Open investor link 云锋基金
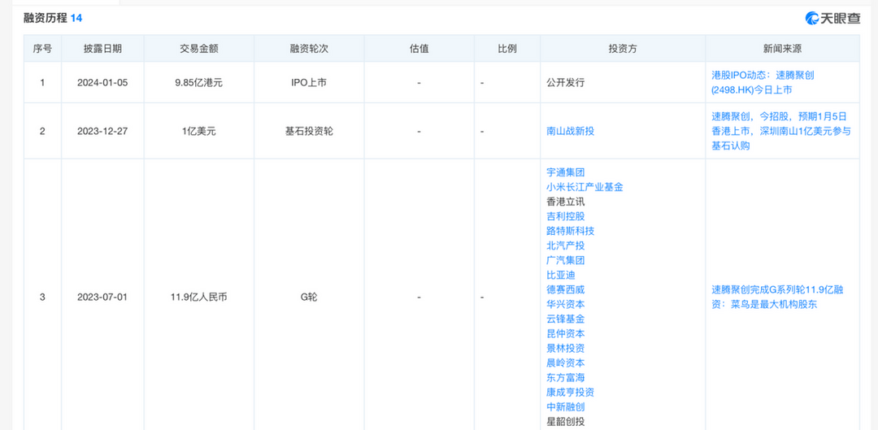This screenshot has width=878, height=430. point(566,319)
